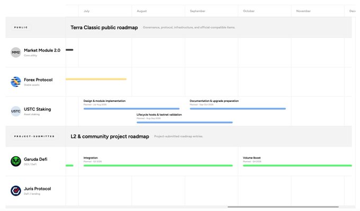
Task: Click the 'Terra Classic public roadmap' heading
Action: [104, 28]
